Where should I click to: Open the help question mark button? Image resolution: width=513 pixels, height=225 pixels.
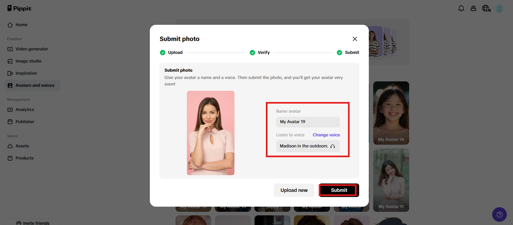click(499, 215)
